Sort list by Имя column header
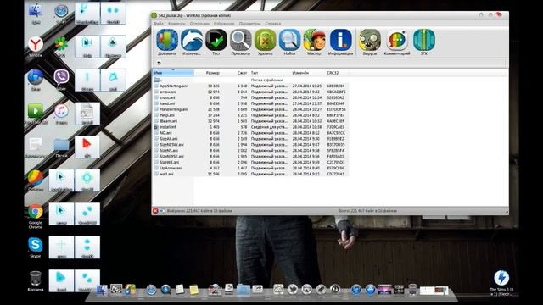Viewport: 543px width, 305px height. point(173,73)
